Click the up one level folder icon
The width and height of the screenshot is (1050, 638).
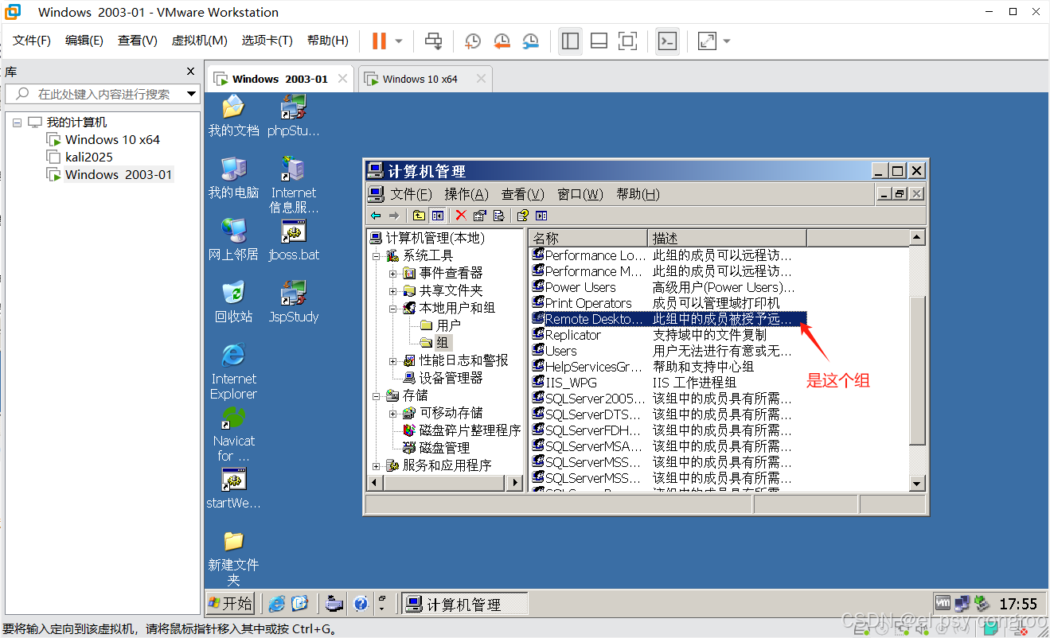[x=419, y=216]
